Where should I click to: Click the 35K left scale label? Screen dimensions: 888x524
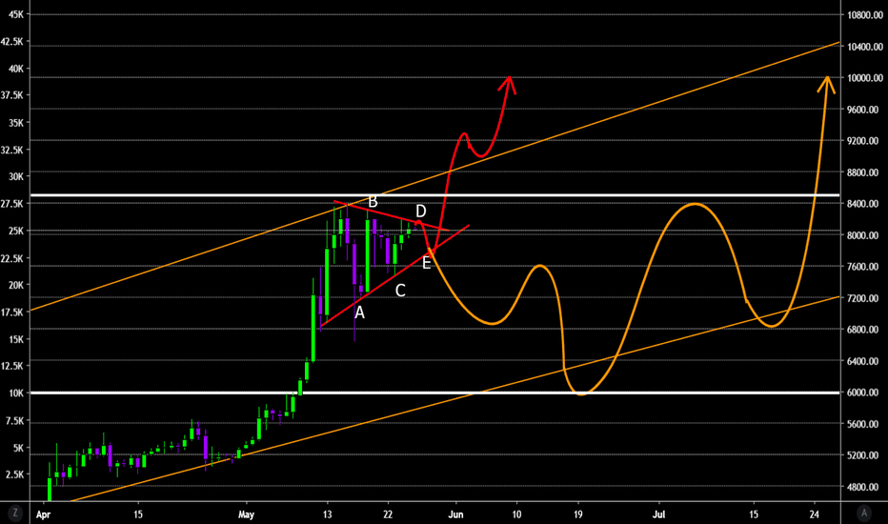click(16, 123)
